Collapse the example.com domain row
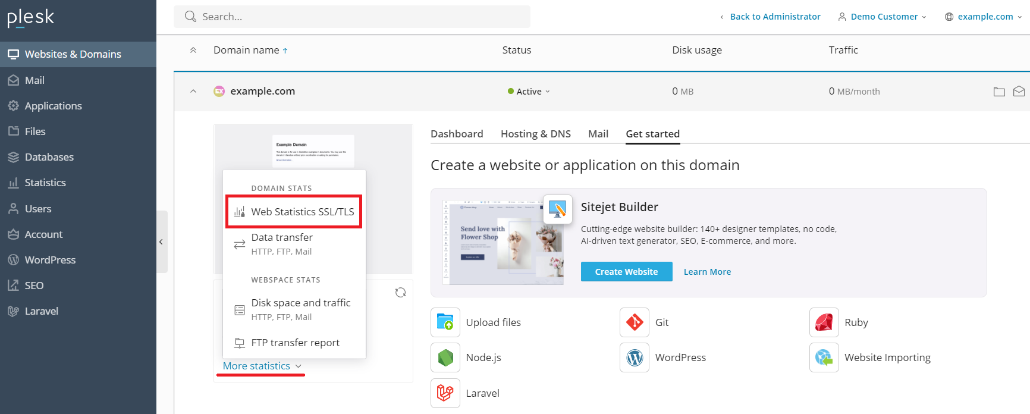 193,92
